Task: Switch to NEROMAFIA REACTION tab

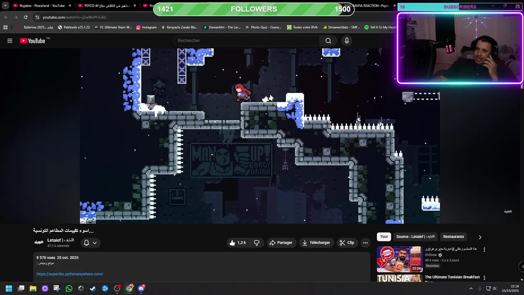Action: pyautogui.click(x=366, y=6)
